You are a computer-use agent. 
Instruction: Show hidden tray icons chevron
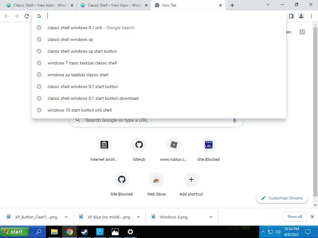[263, 232]
